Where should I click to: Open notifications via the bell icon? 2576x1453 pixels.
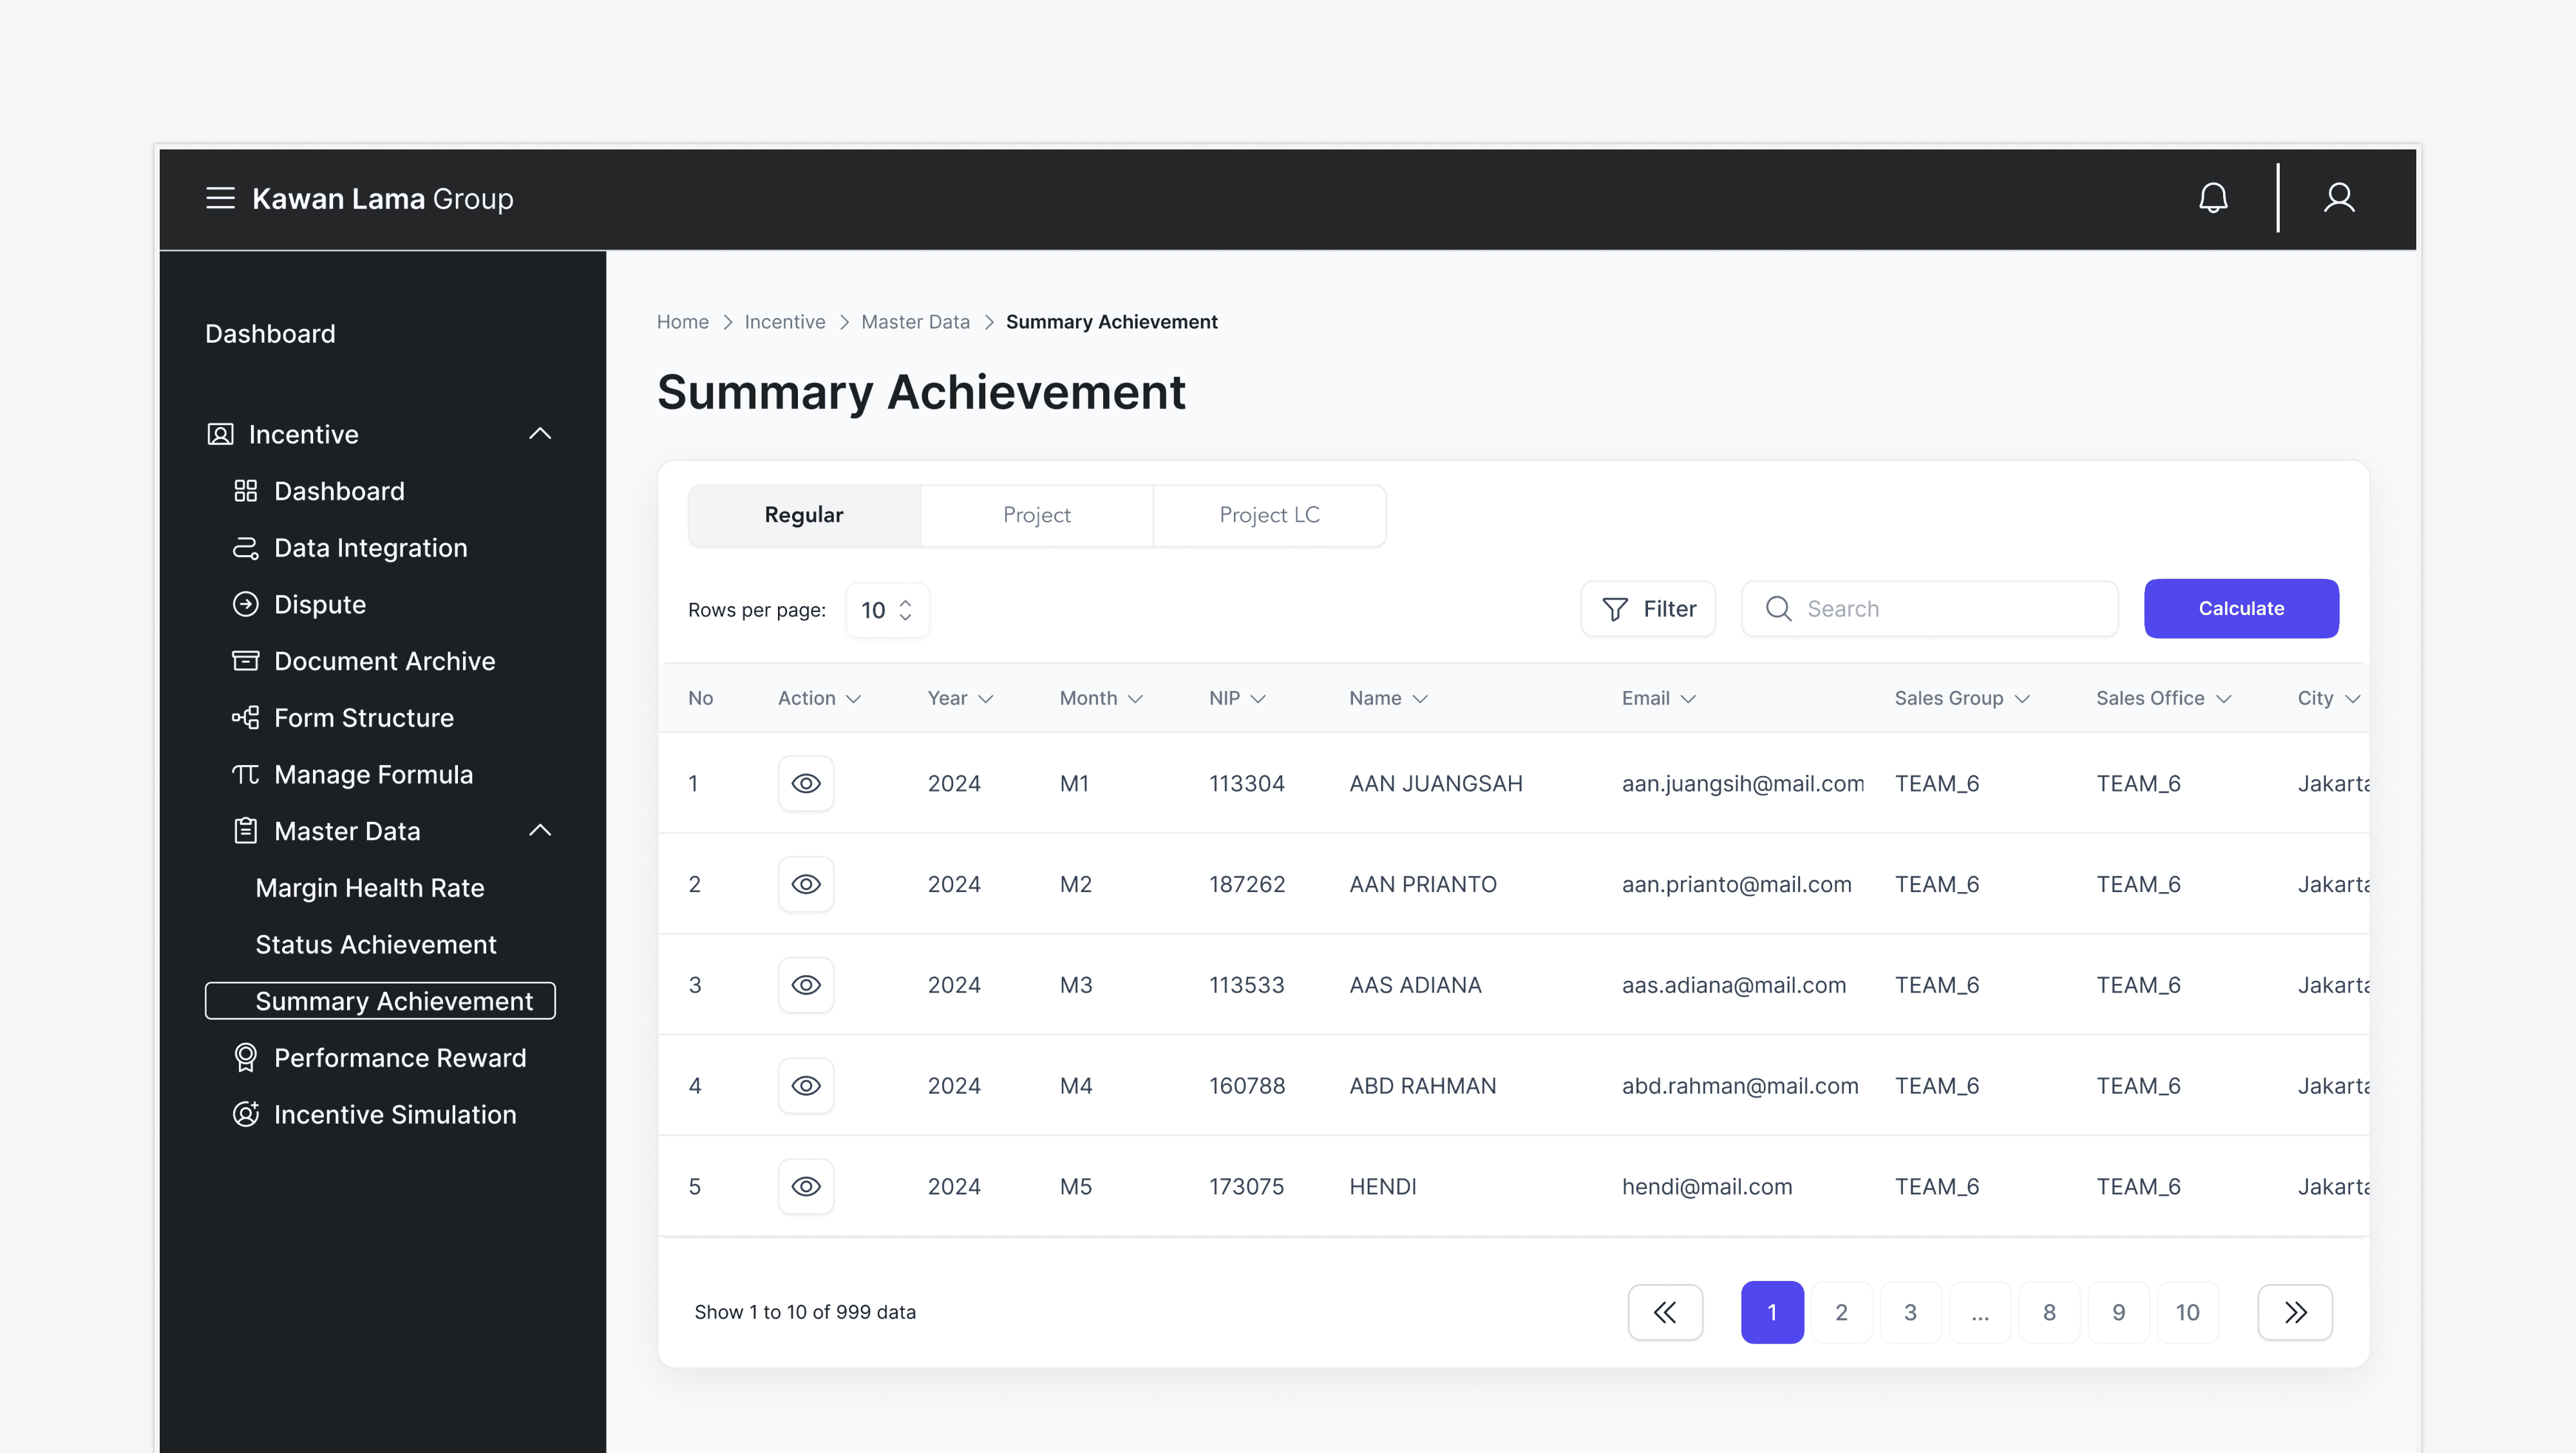click(2214, 197)
